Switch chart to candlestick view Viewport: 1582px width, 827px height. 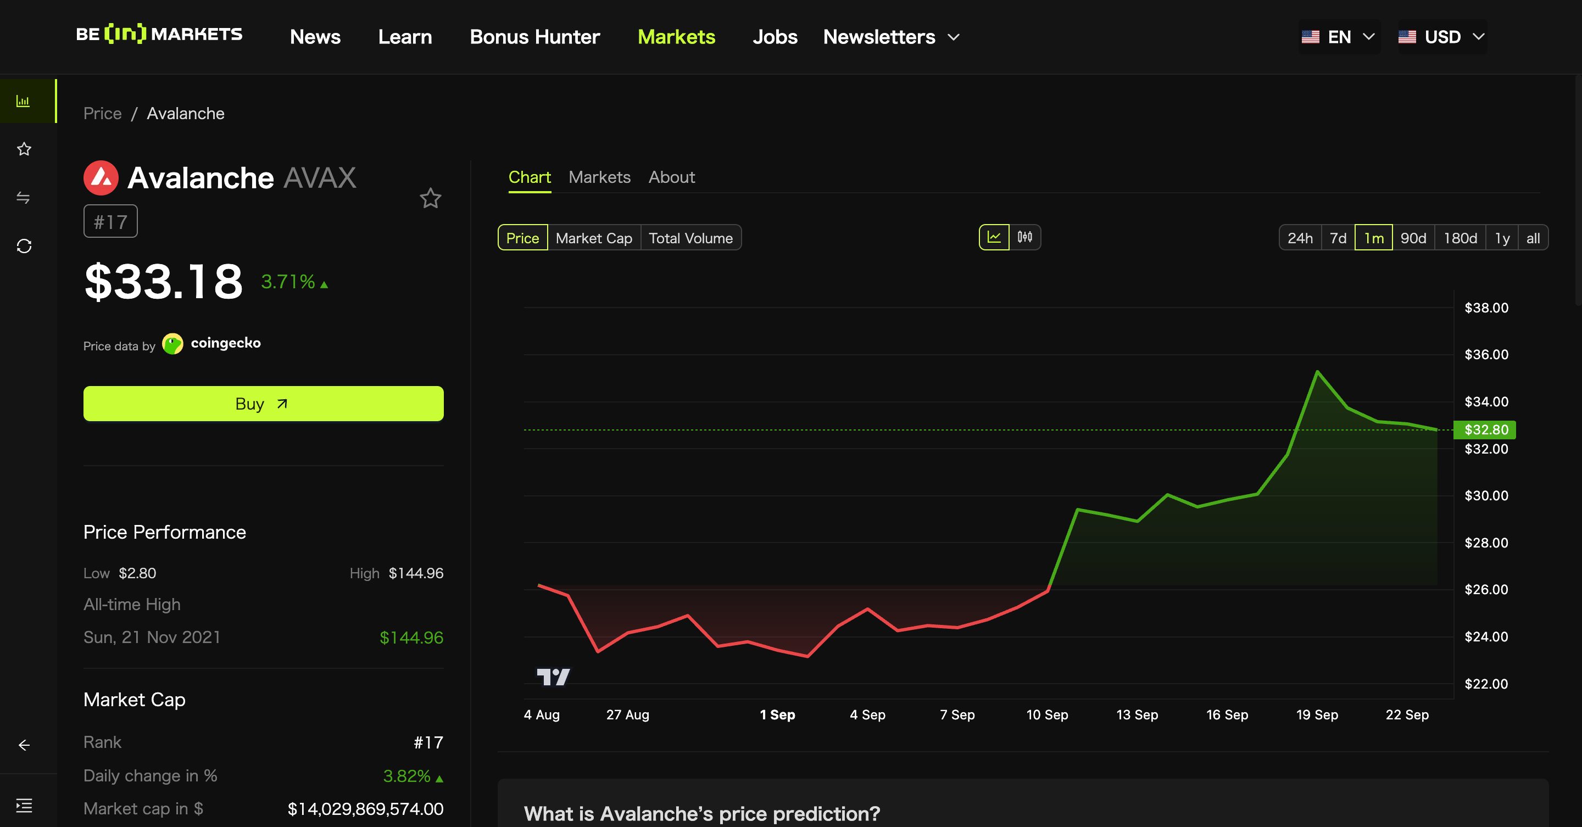pyautogui.click(x=1024, y=238)
